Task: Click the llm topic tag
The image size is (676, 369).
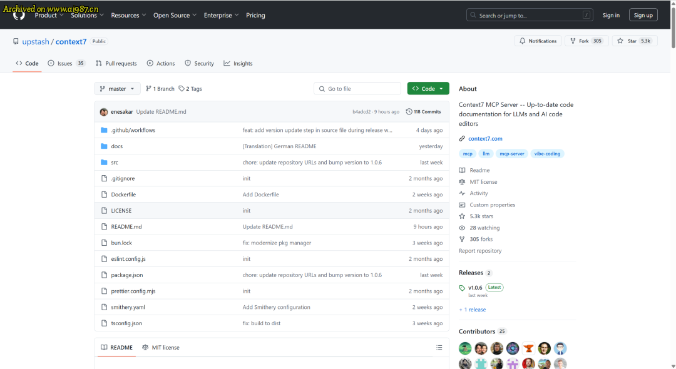Action: (486, 154)
